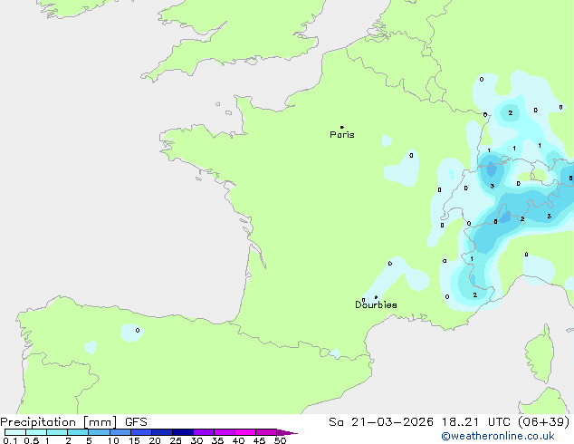Select the 0.1 mm legend color swatch
Image resolution: width=574 pixels, height=444 pixels.
pos(14,432)
